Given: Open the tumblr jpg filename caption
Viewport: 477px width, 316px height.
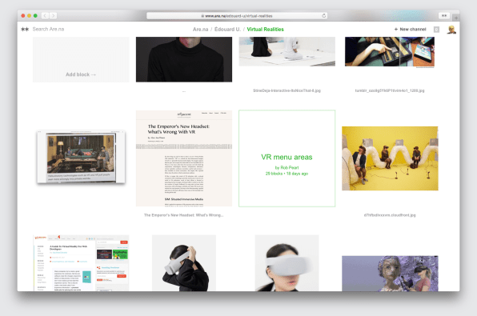Looking at the screenshot, I should point(390,90).
